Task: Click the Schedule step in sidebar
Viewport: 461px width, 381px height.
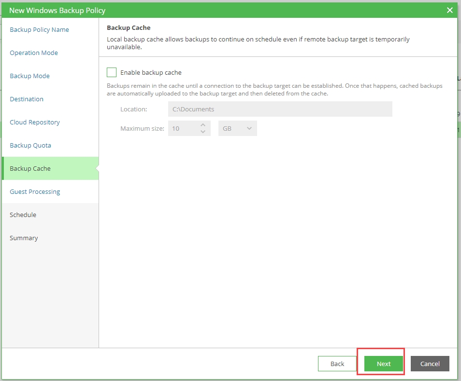Action: [23, 215]
